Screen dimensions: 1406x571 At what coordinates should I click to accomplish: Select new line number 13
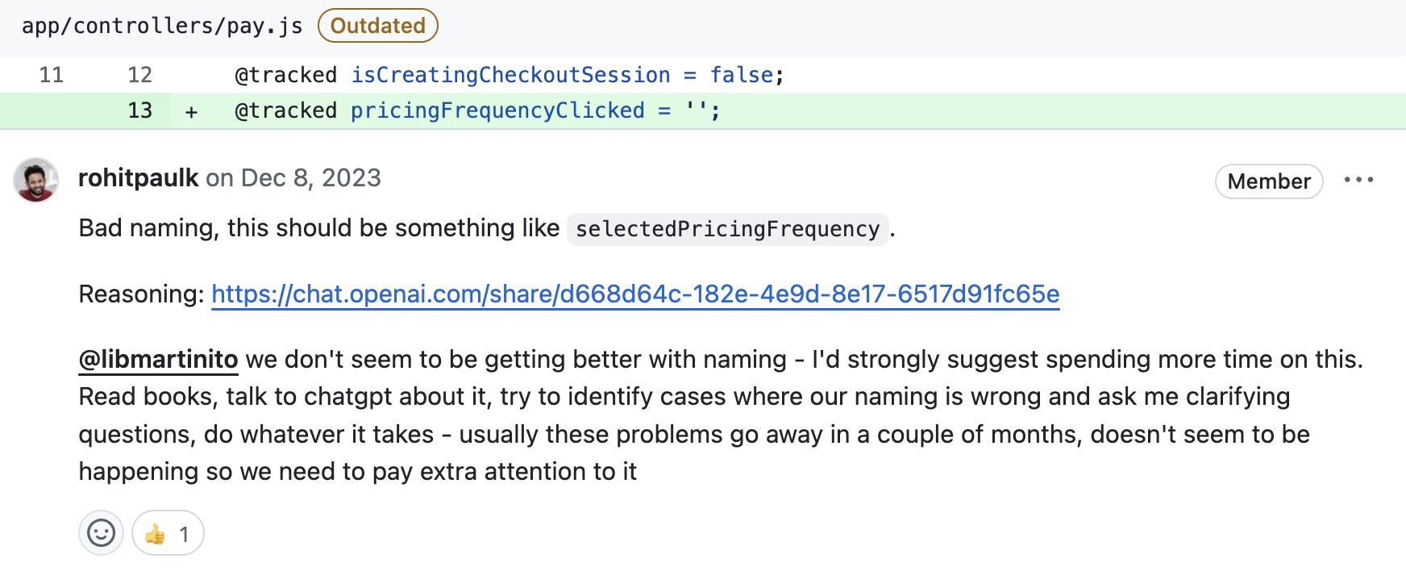point(139,110)
